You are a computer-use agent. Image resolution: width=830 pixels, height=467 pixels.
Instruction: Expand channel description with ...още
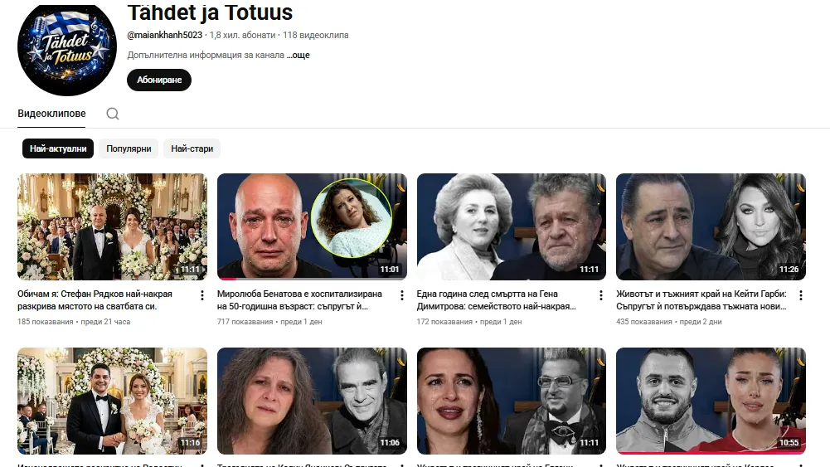(x=299, y=55)
